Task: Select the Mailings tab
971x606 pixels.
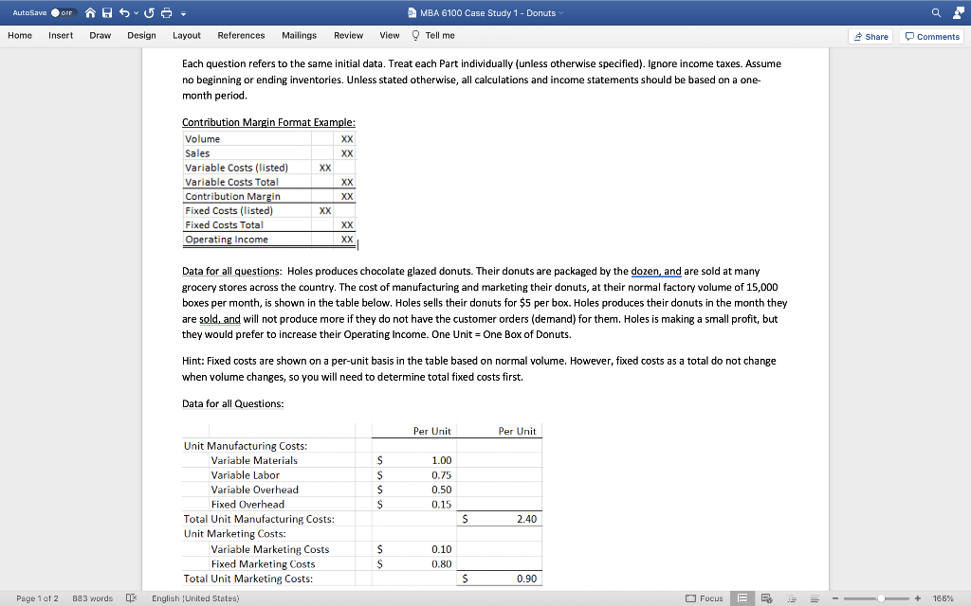Action: 299,36
